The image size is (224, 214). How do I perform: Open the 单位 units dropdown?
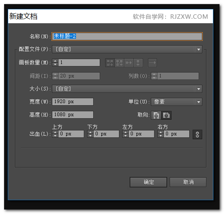pos(177,102)
